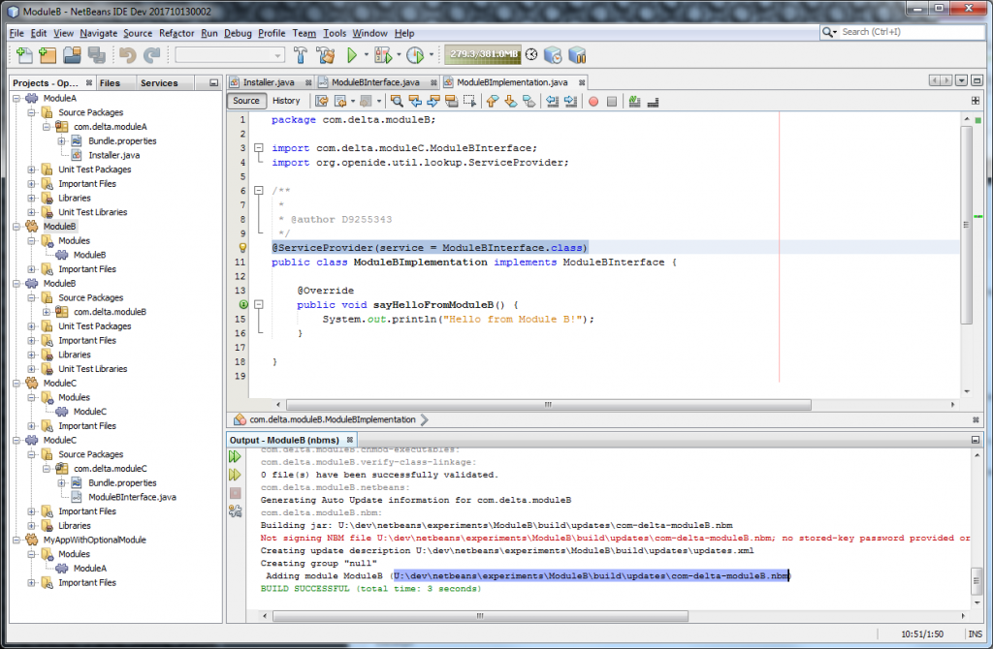The width and height of the screenshot is (993, 649).
Task: Click the editor horizontal scrollbar
Action: (549, 404)
